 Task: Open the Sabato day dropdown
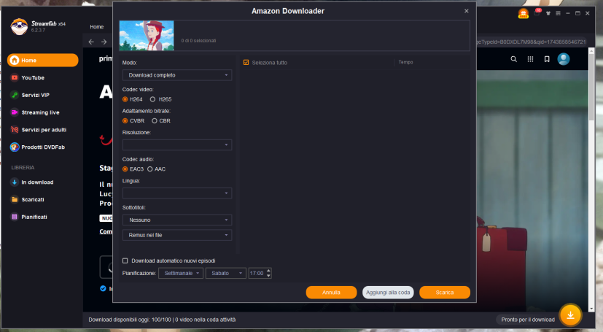tap(226, 273)
